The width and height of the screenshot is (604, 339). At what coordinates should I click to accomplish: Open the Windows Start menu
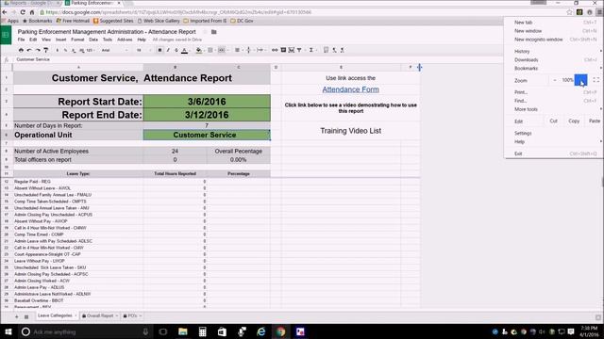8,331
